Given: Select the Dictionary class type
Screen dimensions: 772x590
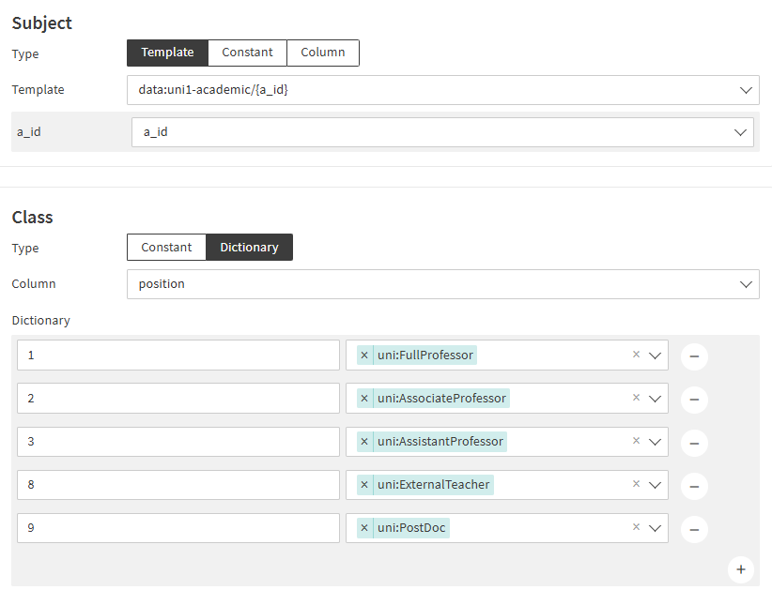Looking at the screenshot, I should pyautogui.click(x=249, y=248).
